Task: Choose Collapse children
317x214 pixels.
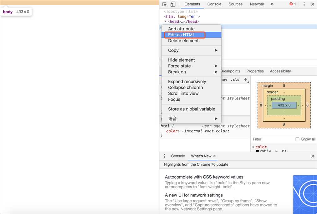Action: coord(191,87)
